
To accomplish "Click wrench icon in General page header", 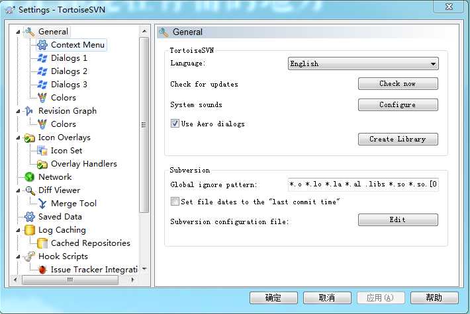I will [x=164, y=32].
